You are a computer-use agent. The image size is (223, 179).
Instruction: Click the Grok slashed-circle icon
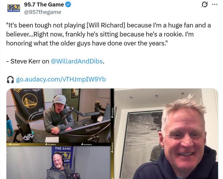tap(205, 4)
